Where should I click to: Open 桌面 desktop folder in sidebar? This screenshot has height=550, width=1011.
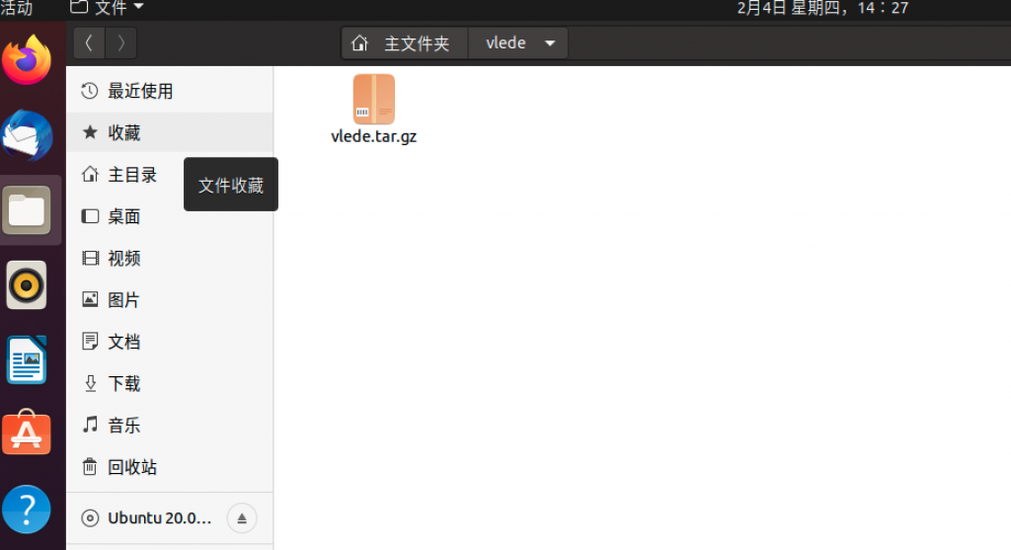(170, 216)
